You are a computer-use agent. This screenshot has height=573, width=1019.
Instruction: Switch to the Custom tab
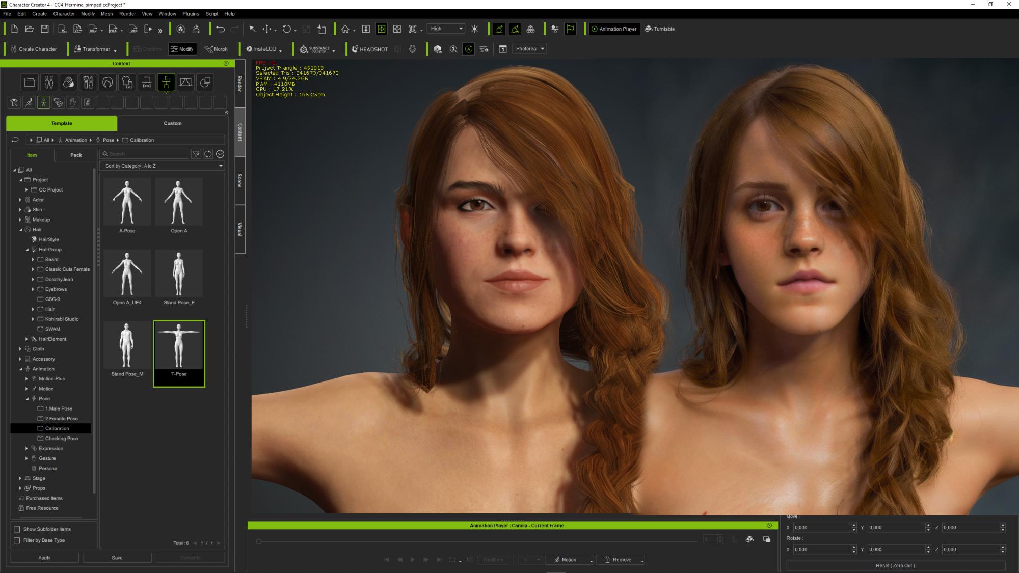pyautogui.click(x=173, y=123)
